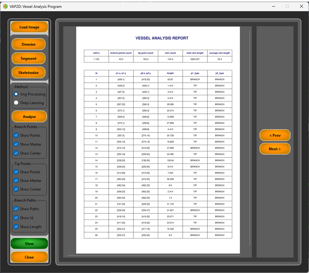Click the p1_type column header

(195, 73)
